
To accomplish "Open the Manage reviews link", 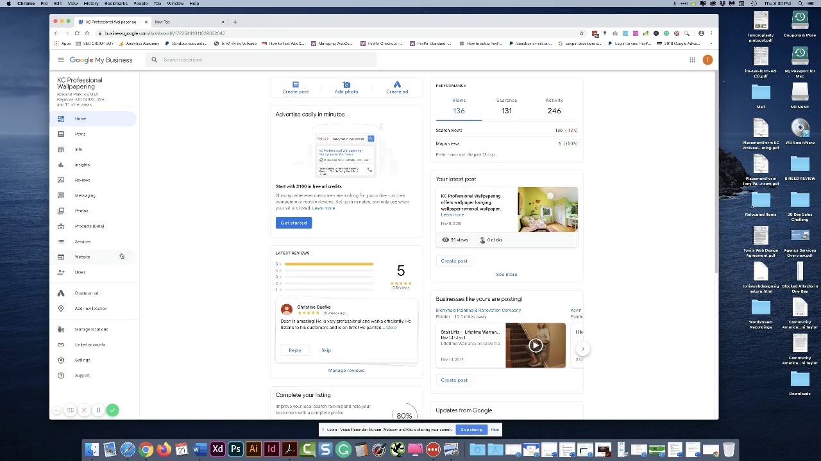I will click(346, 370).
